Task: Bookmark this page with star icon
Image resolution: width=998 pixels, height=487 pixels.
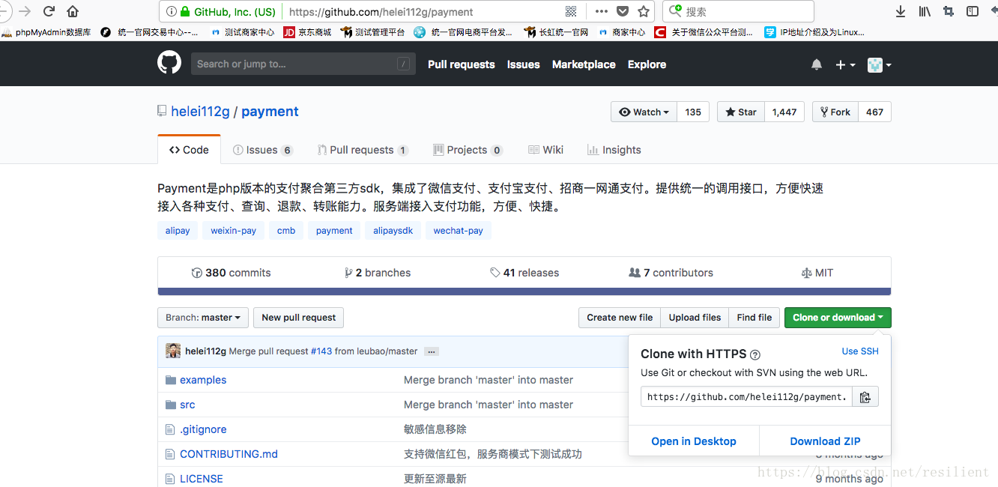Action: (x=644, y=11)
